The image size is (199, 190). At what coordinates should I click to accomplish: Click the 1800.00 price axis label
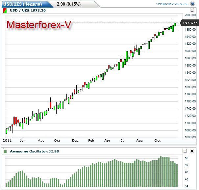pyautogui.click(x=190, y=87)
